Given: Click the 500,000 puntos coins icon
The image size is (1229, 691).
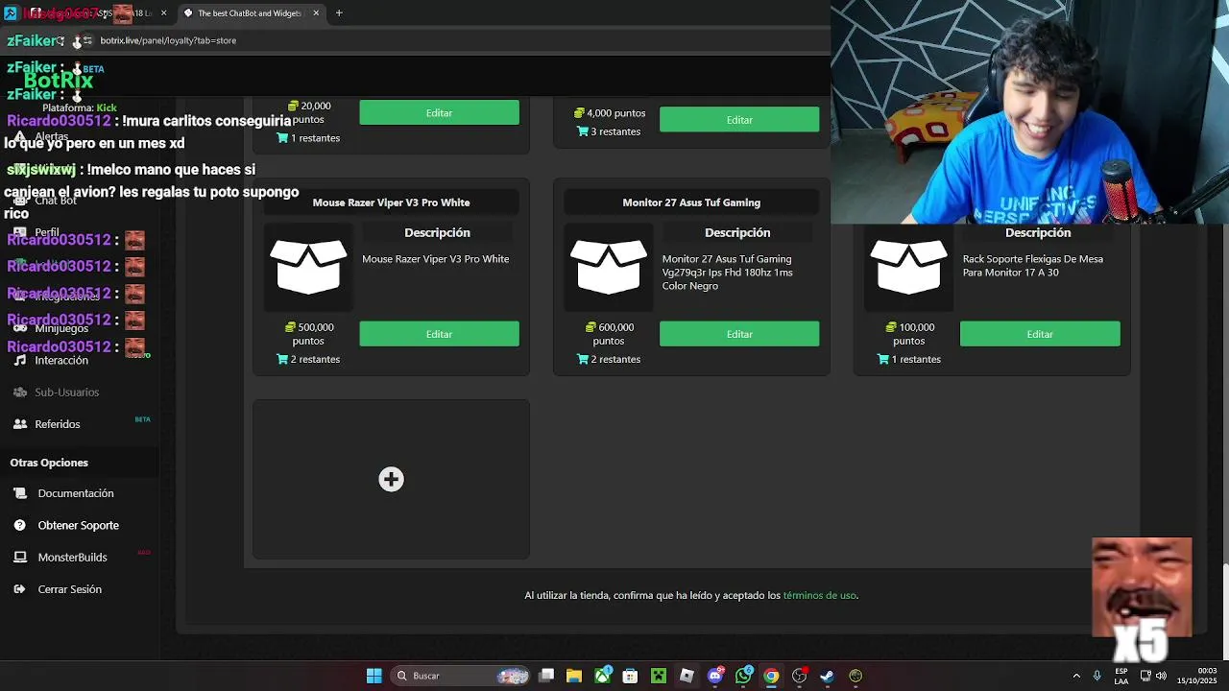Looking at the screenshot, I should [292, 327].
